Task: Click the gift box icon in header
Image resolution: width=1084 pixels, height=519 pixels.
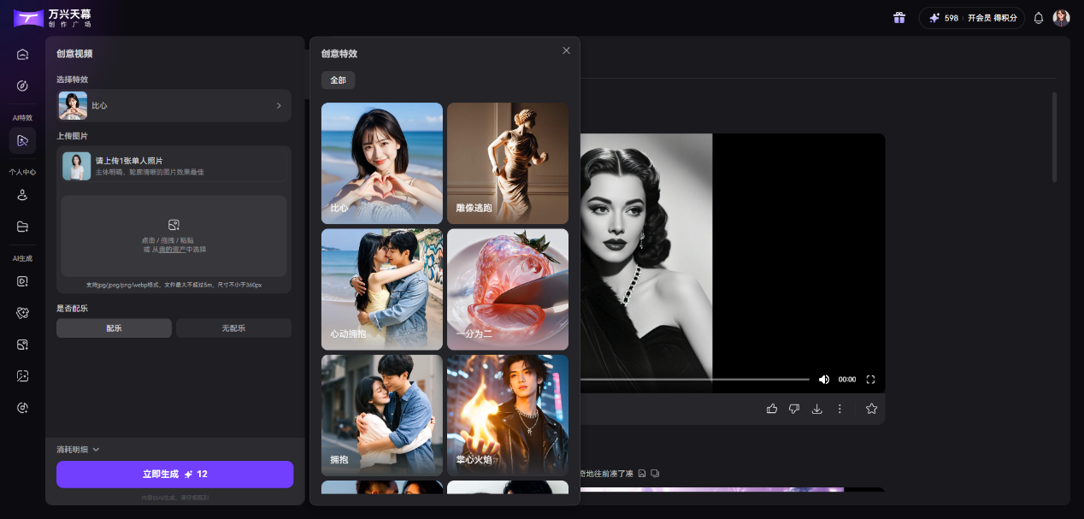Action: pos(898,18)
